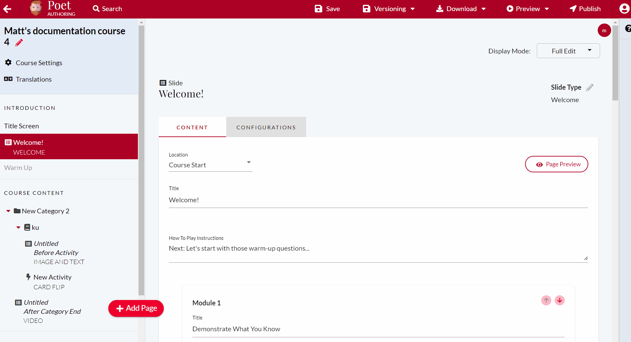
Task: Open the Display Mode dropdown
Action: [x=568, y=51]
